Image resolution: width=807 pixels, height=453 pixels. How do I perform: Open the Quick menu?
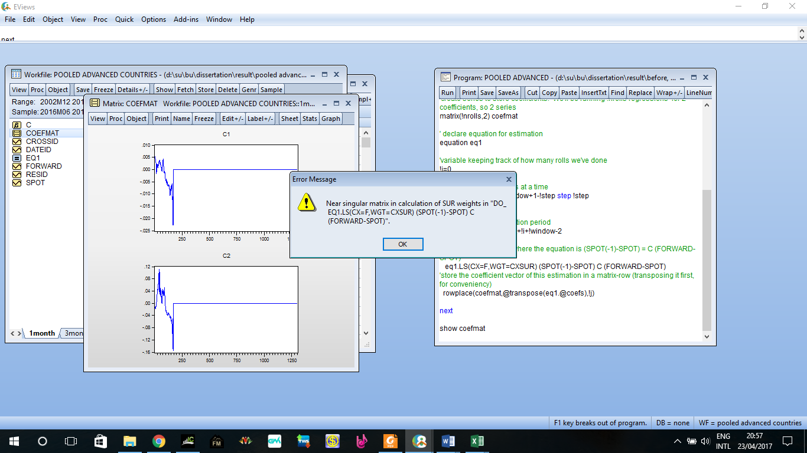coord(124,19)
